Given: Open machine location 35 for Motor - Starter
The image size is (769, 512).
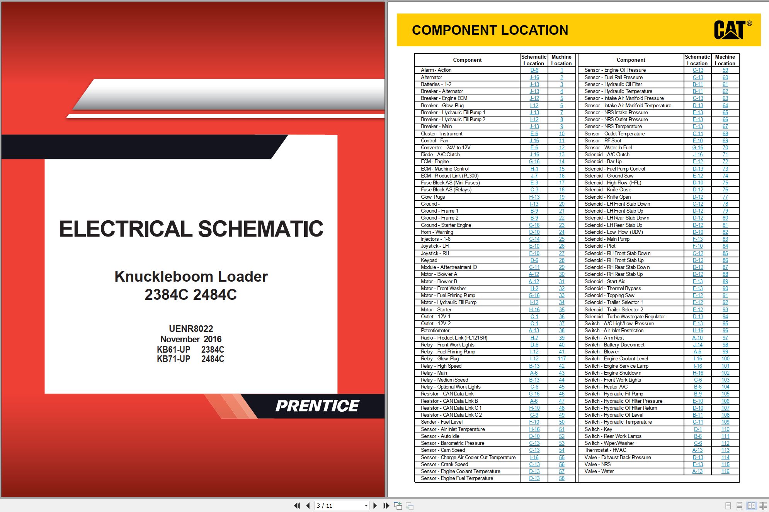Looking at the screenshot, I should [x=561, y=309].
